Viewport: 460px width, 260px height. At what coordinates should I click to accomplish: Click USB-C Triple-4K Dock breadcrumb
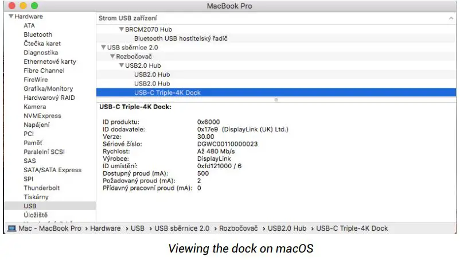(352, 228)
